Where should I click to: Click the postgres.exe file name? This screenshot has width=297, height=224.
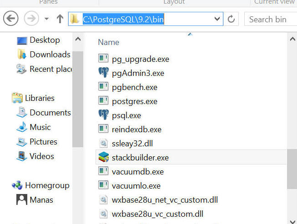(135, 102)
